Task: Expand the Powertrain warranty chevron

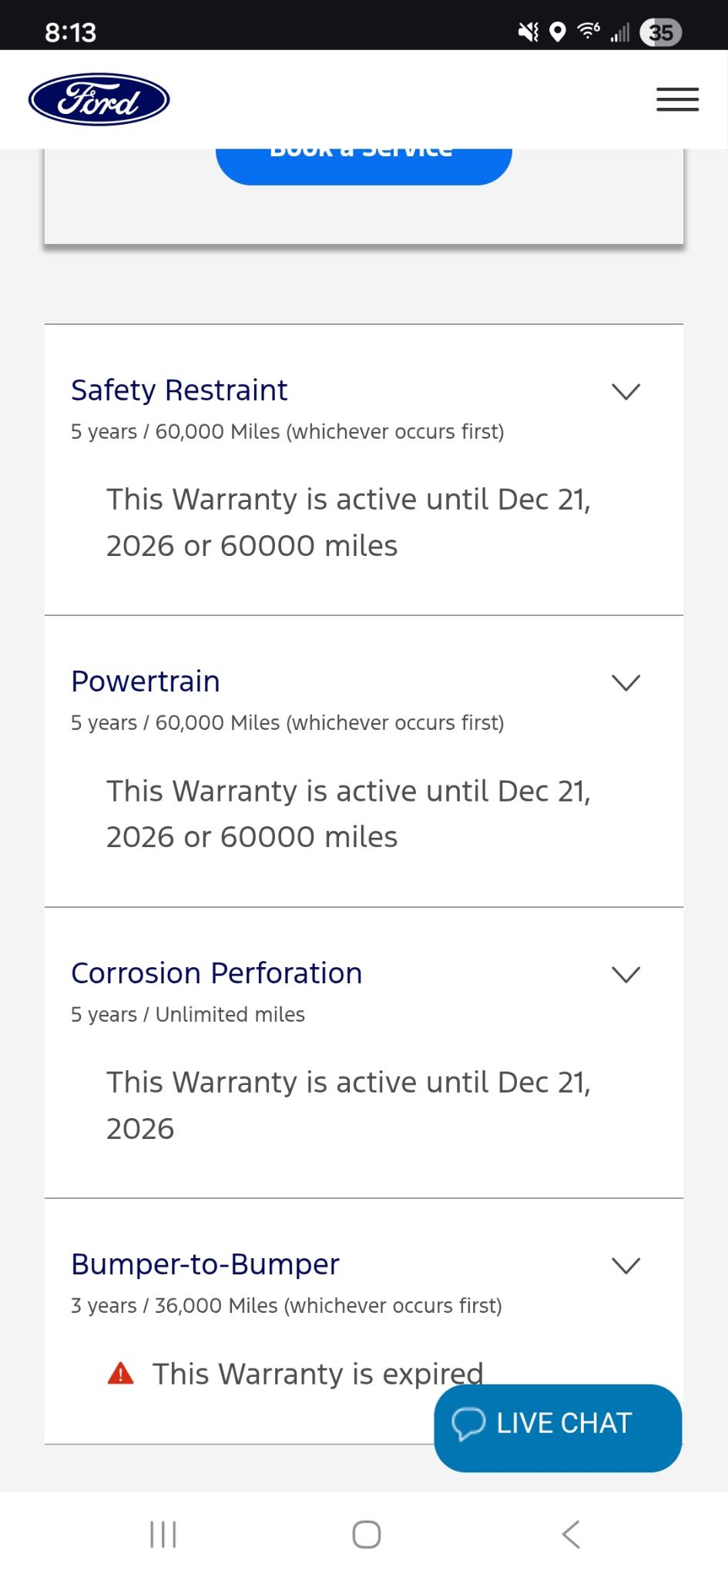Action: click(626, 682)
